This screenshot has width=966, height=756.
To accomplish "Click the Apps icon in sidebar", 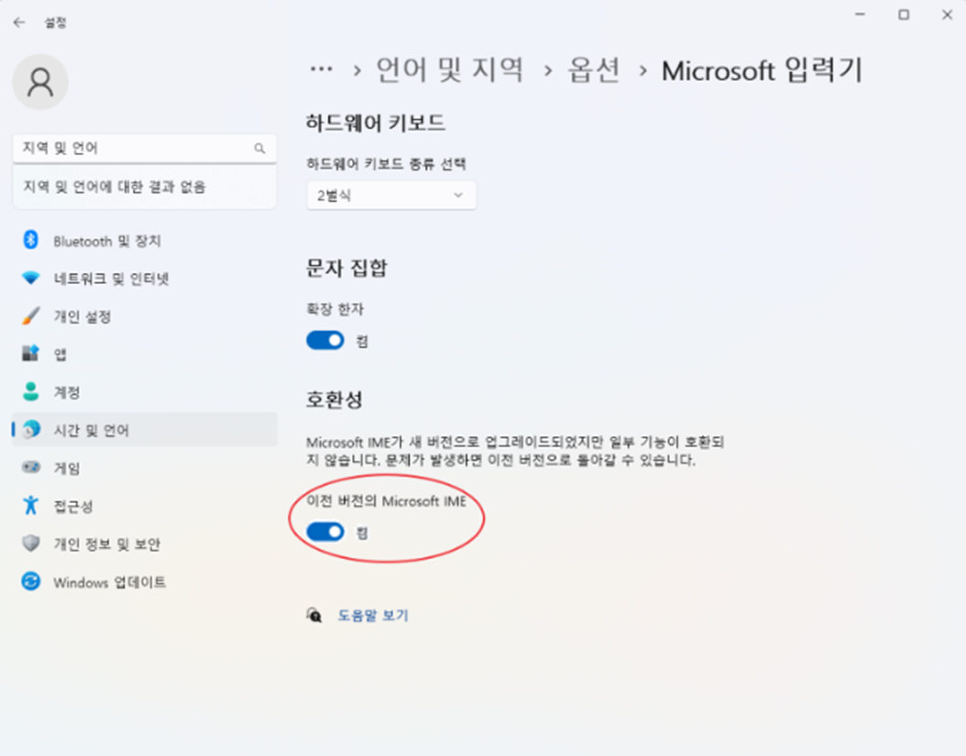I will pos(30,354).
